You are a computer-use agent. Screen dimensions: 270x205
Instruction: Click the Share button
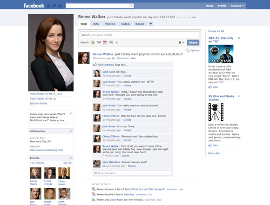point(193,43)
